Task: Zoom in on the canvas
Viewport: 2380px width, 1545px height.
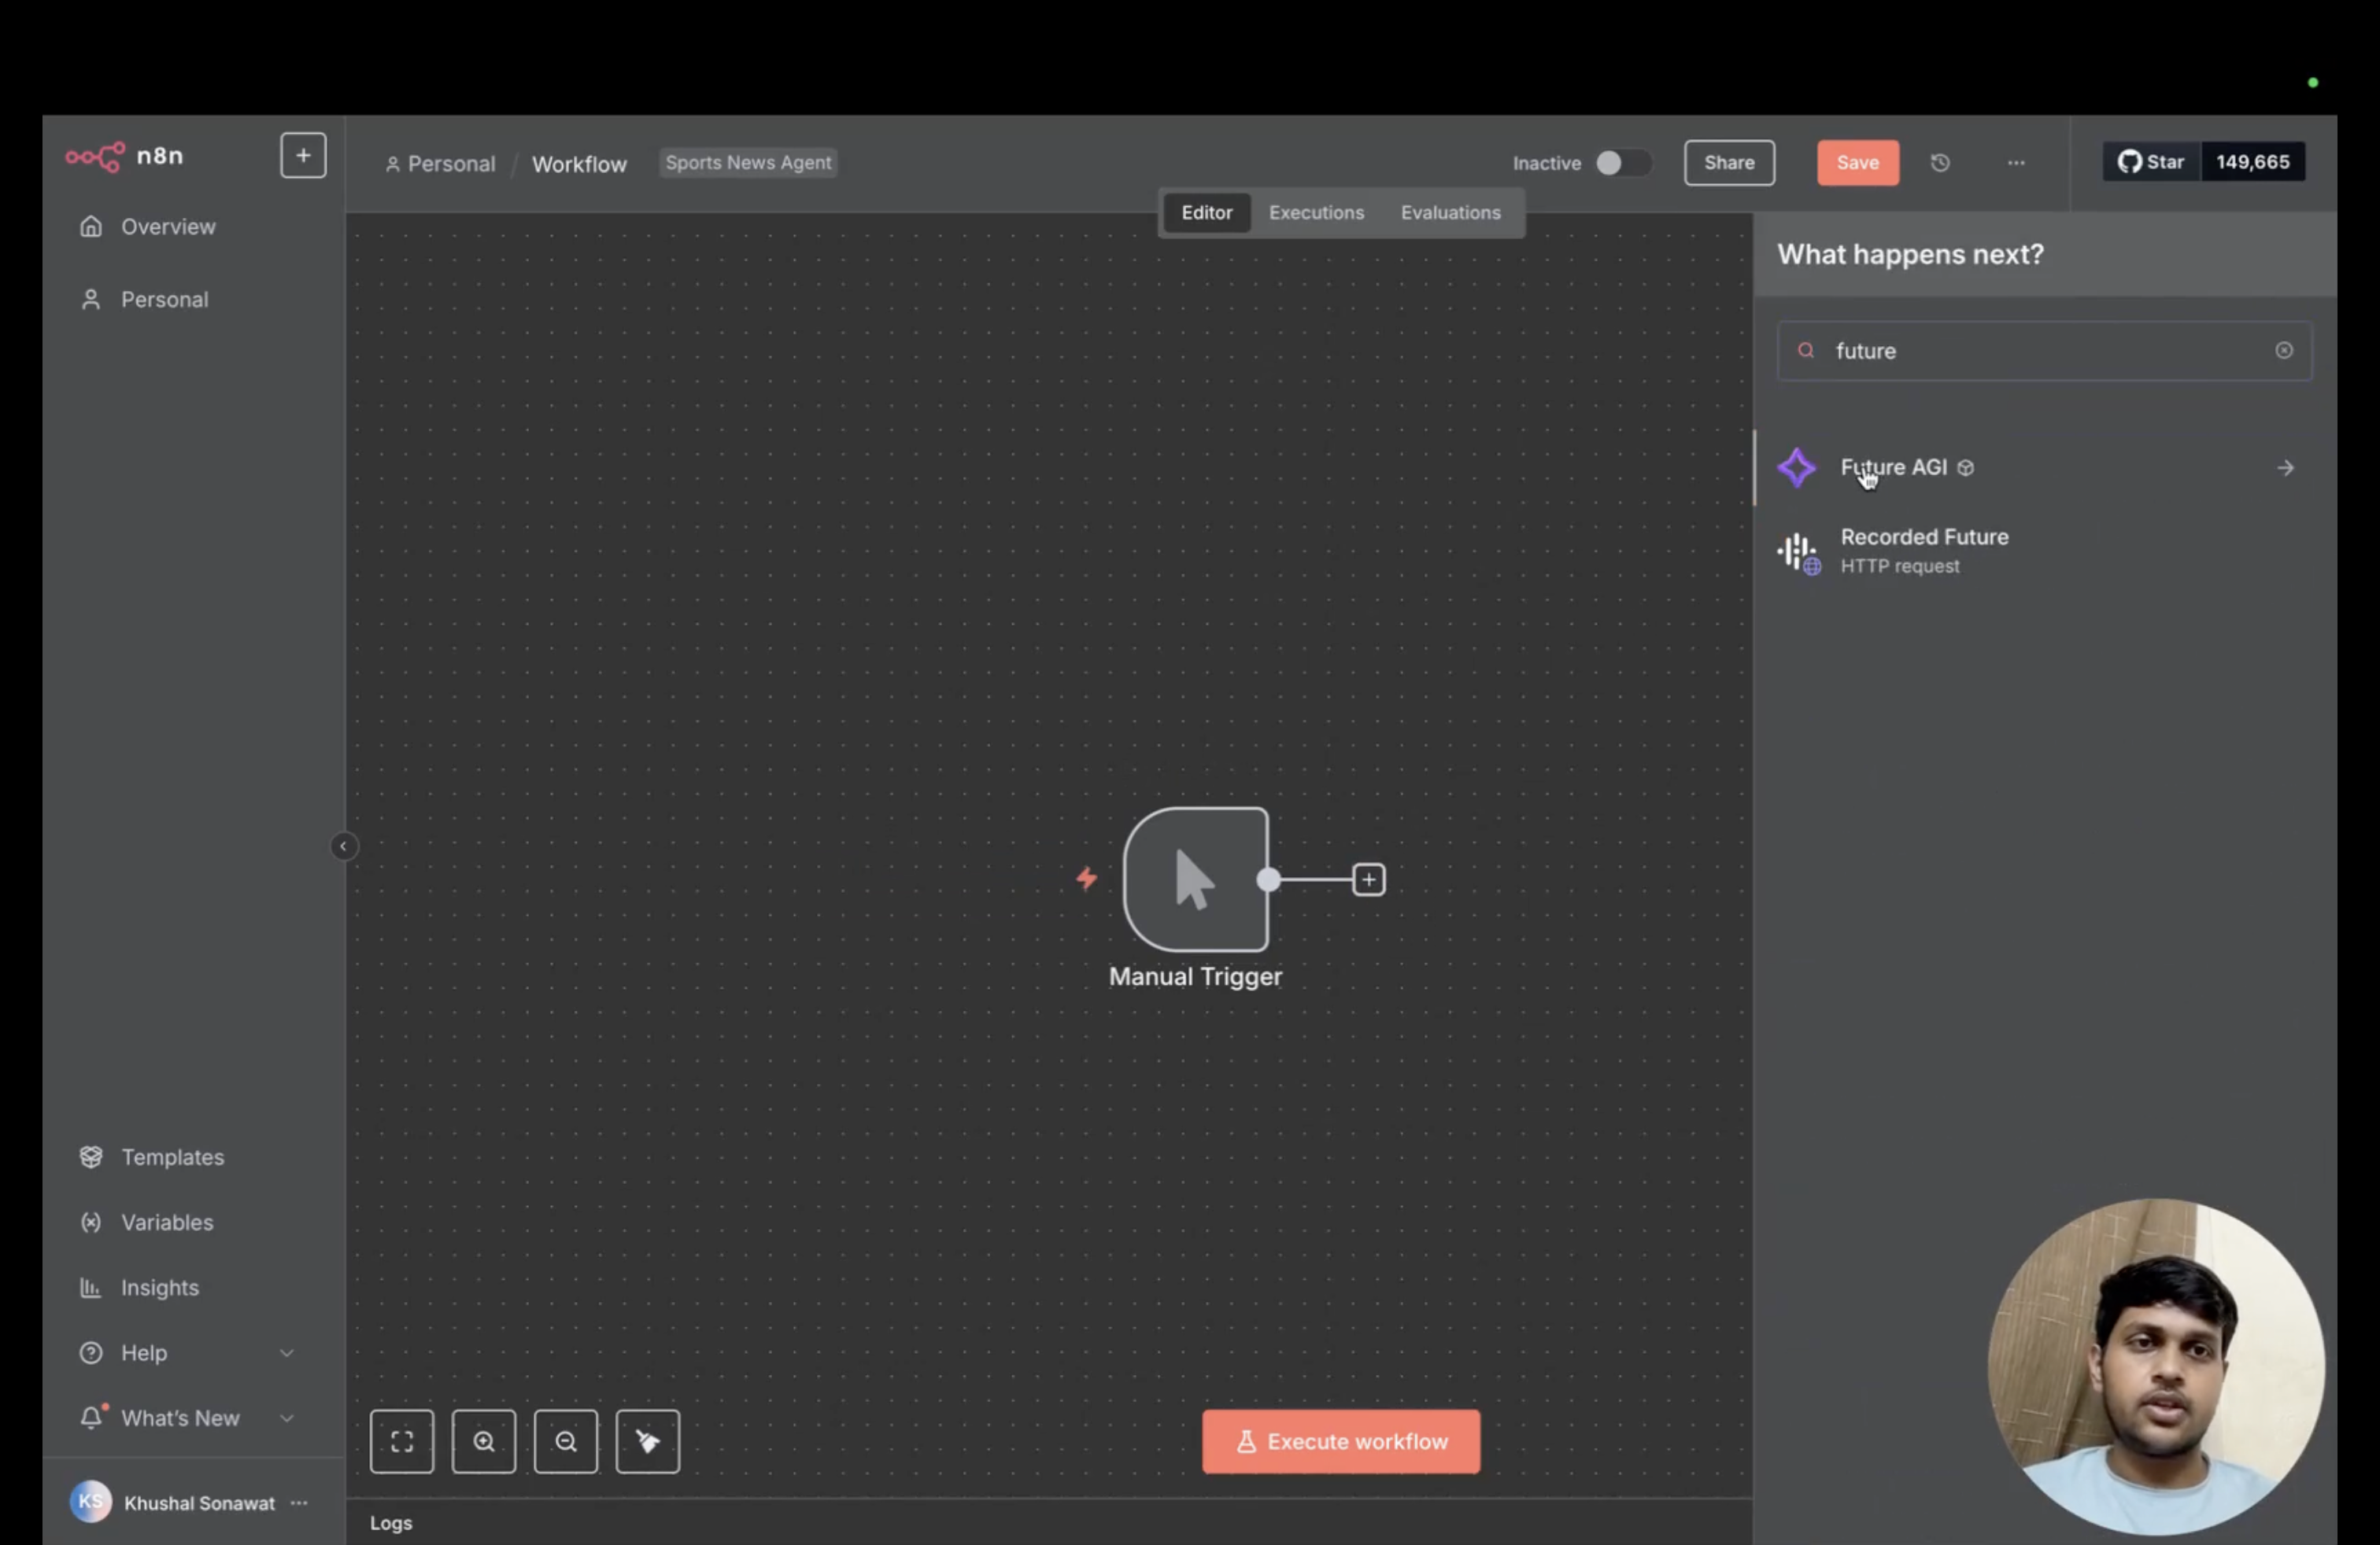Action: pyautogui.click(x=484, y=1441)
